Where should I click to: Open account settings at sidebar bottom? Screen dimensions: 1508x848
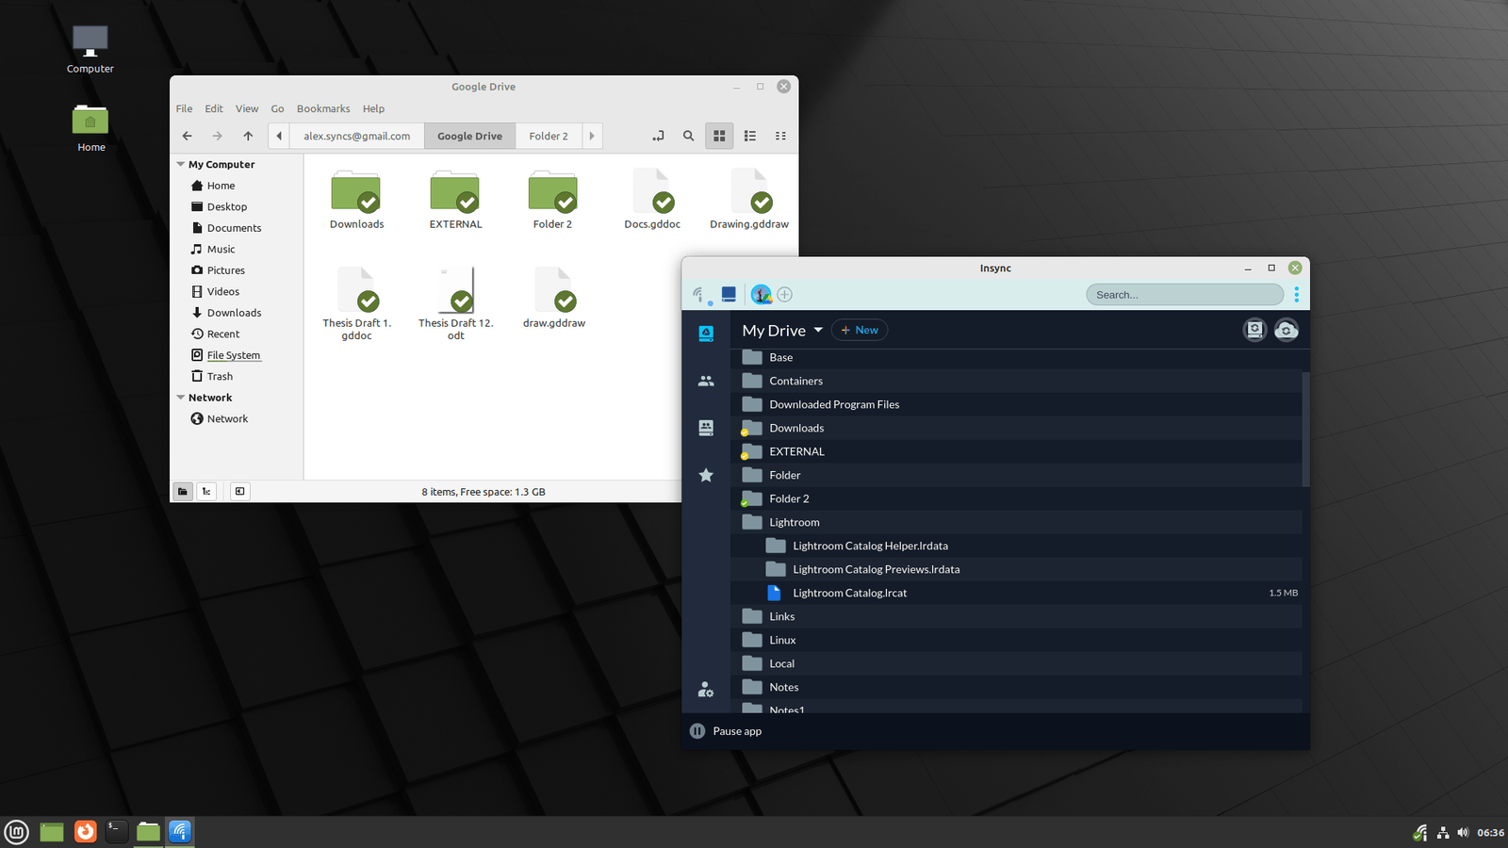(x=706, y=689)
